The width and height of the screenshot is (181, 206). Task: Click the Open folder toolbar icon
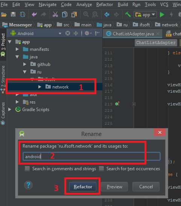4,14
